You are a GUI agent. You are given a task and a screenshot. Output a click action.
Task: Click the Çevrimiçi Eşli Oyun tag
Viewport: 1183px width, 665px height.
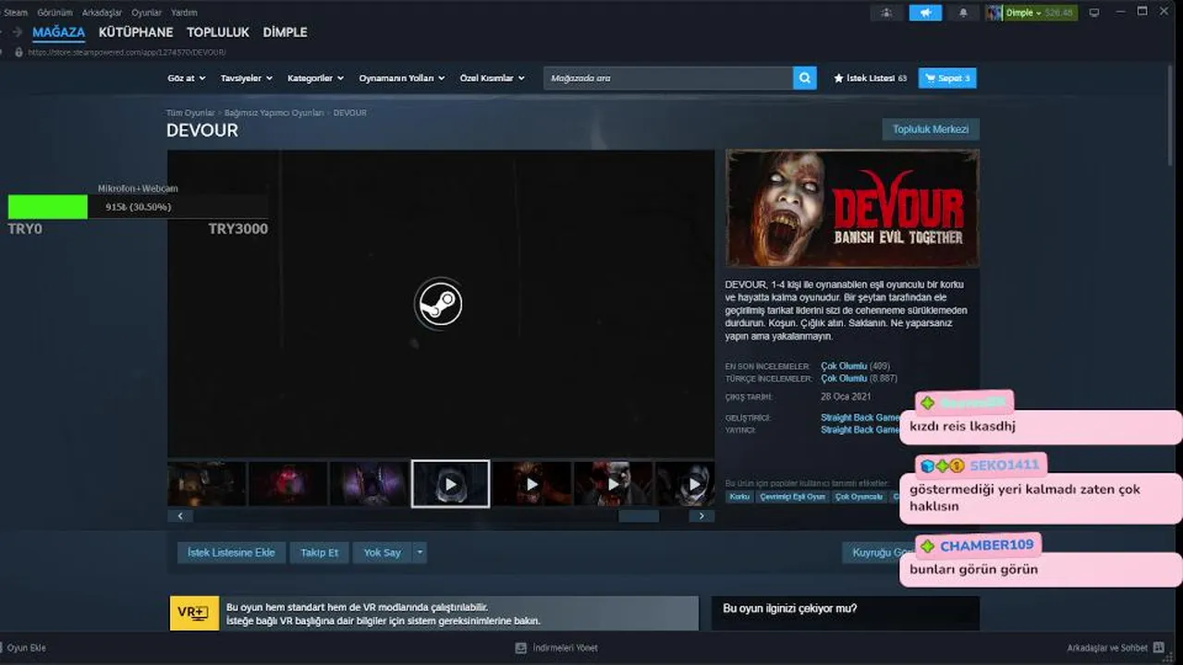click(792, 497)
